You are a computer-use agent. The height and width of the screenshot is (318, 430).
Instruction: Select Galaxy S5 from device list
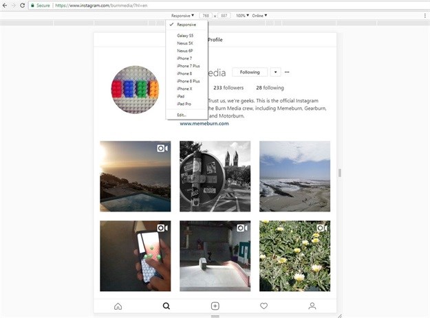pyautogui.click(x=184, y=35)
